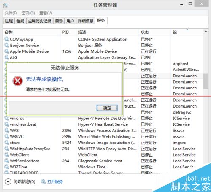Switch to the 应用历史记录 tab
211x192 pixels.
tap(40, 21)
